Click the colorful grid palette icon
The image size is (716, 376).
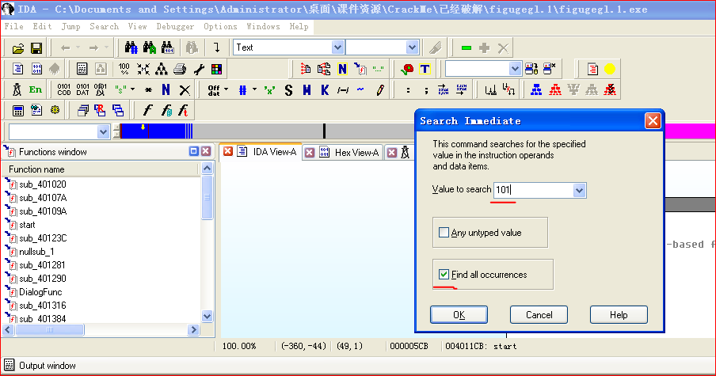pyautogui.click(x=216, y=69)
